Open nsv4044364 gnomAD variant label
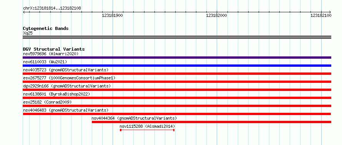 (134, 118)
